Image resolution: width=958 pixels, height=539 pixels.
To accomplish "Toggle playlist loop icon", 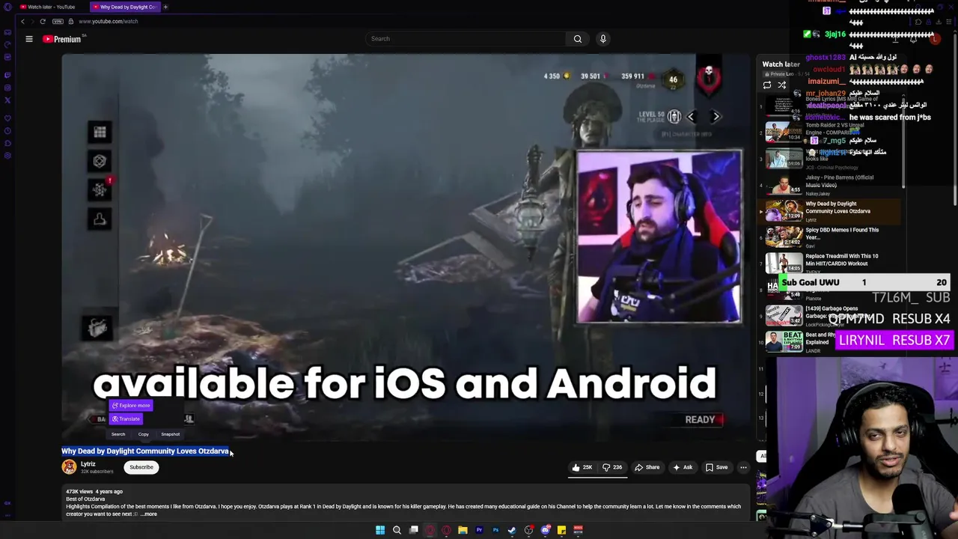I will pyautogui.click(x=767, y=85).
